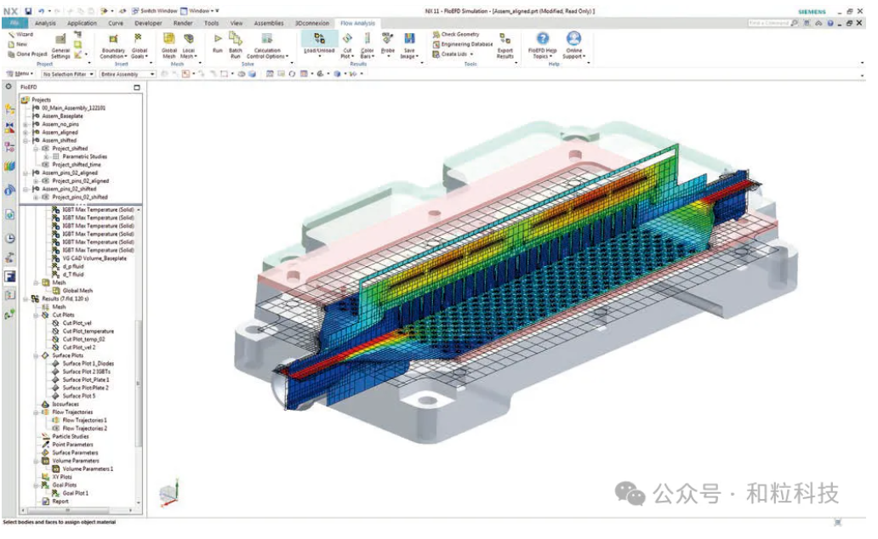
Task: Collapse the Cut Plots tree node
Action: pyautogui.click(x=37, y=315)
